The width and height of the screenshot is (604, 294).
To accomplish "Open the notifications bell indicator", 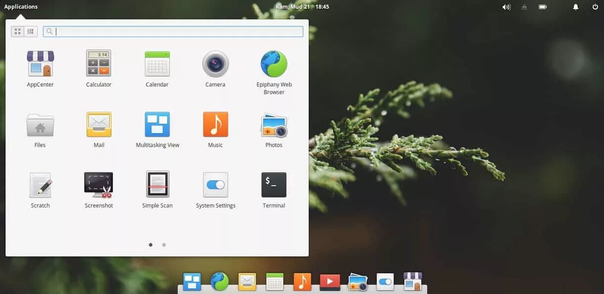I will [x=576, y=7].
